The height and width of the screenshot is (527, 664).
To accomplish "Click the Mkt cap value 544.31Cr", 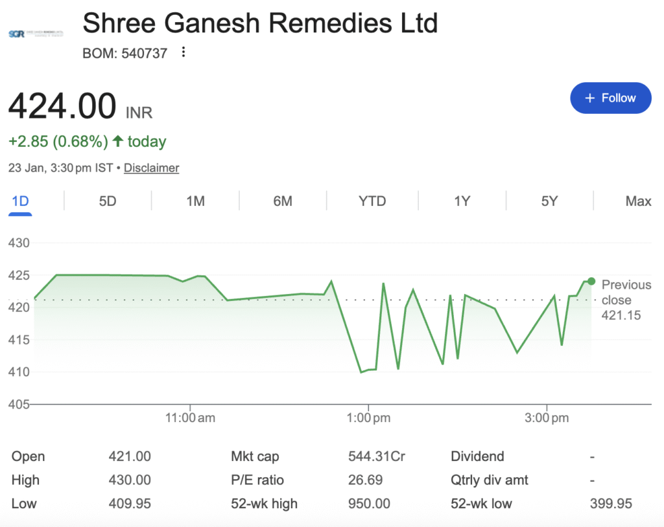I will point(376,456).
